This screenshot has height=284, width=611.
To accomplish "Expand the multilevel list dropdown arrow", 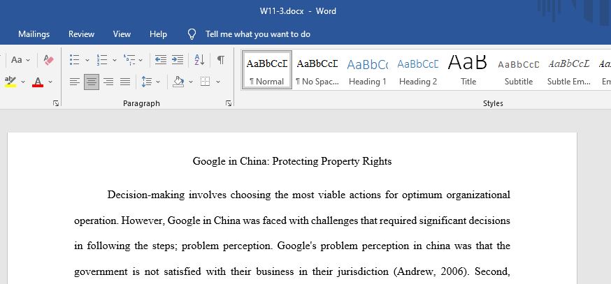I will [141, 60].
